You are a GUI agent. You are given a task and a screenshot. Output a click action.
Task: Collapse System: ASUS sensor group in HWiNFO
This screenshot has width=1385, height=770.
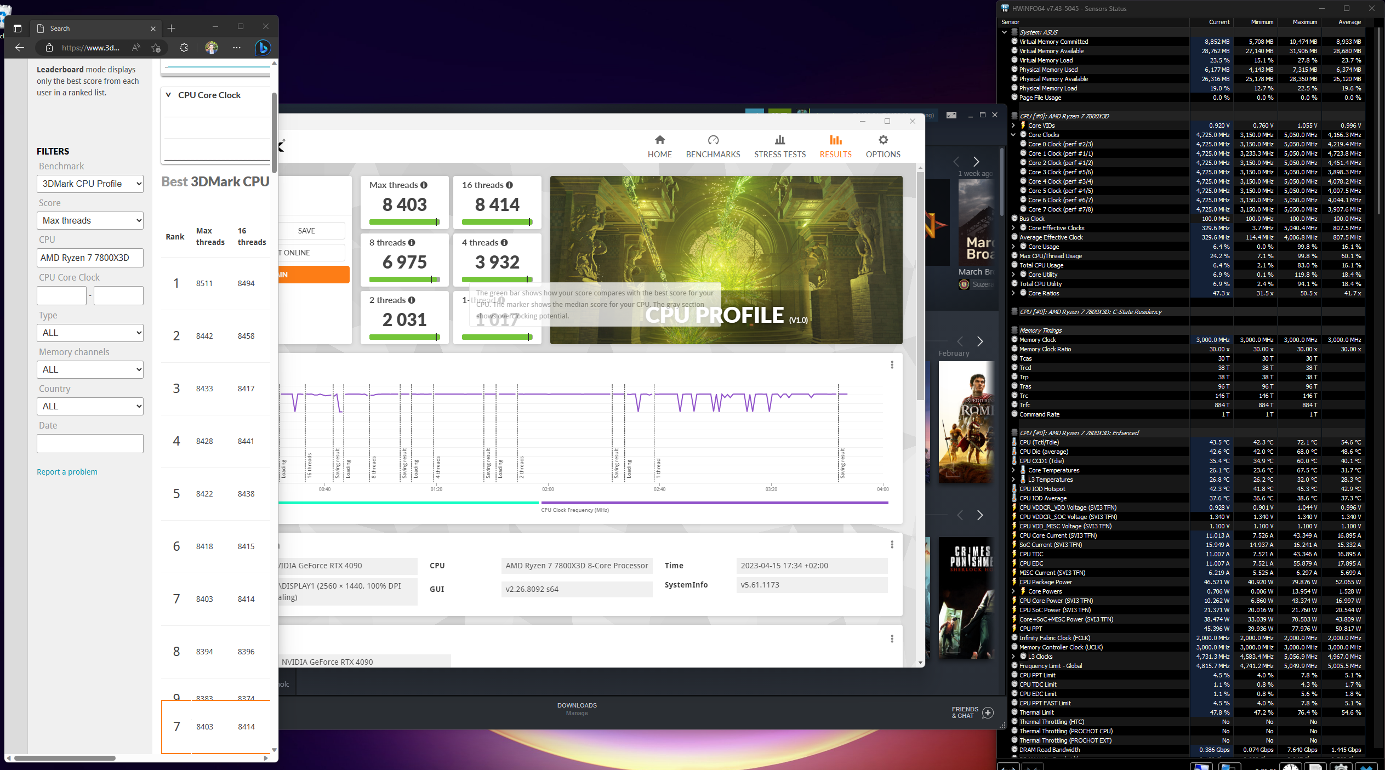[x=1004, y=32]
